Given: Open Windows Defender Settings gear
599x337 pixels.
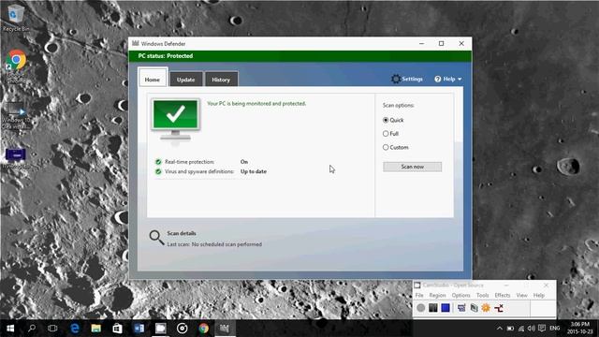Looking at the screenshot, I should point(396,79).
